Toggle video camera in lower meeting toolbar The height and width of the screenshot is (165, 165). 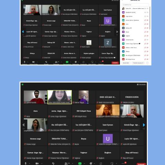pyautogui.click(x=37, y=163)
